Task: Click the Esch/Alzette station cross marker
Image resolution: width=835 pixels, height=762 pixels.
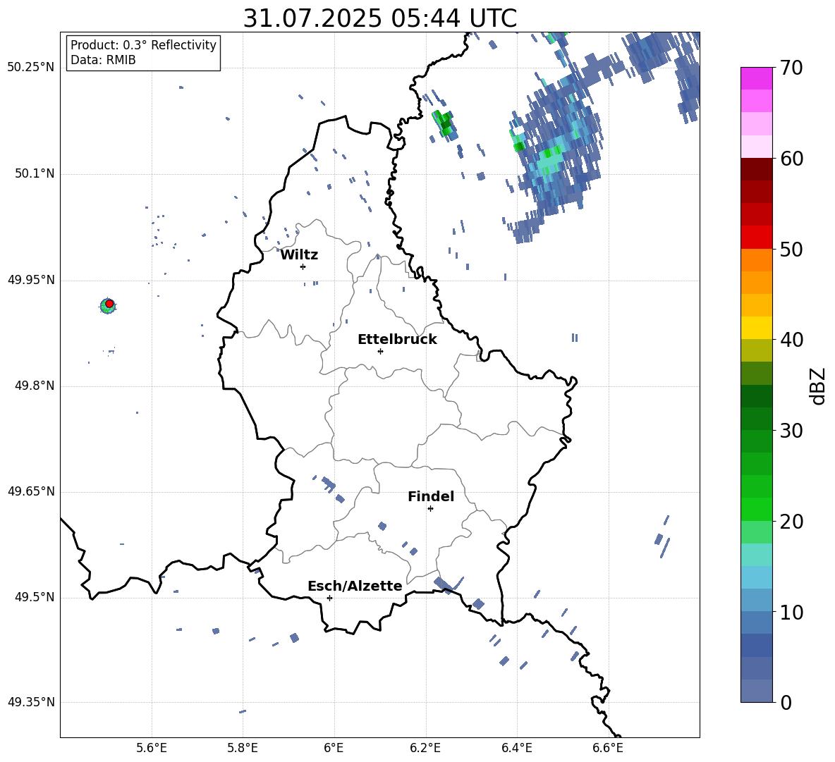Action: point(329,598)
